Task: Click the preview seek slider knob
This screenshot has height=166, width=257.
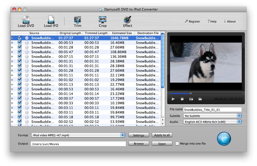Action: pos(191,94)
